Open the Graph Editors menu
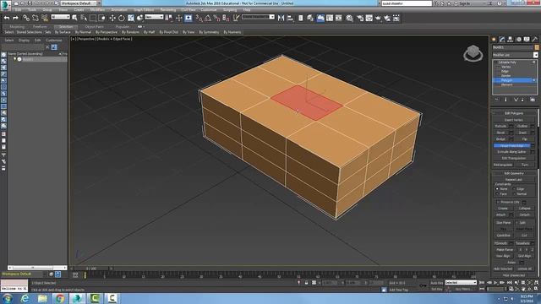The width and height of the screenshot is (541, 304). click(x=144, y=9)
